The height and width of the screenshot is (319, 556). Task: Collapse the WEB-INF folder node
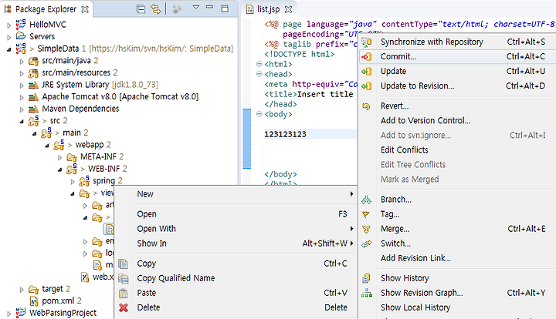(59, 170)
